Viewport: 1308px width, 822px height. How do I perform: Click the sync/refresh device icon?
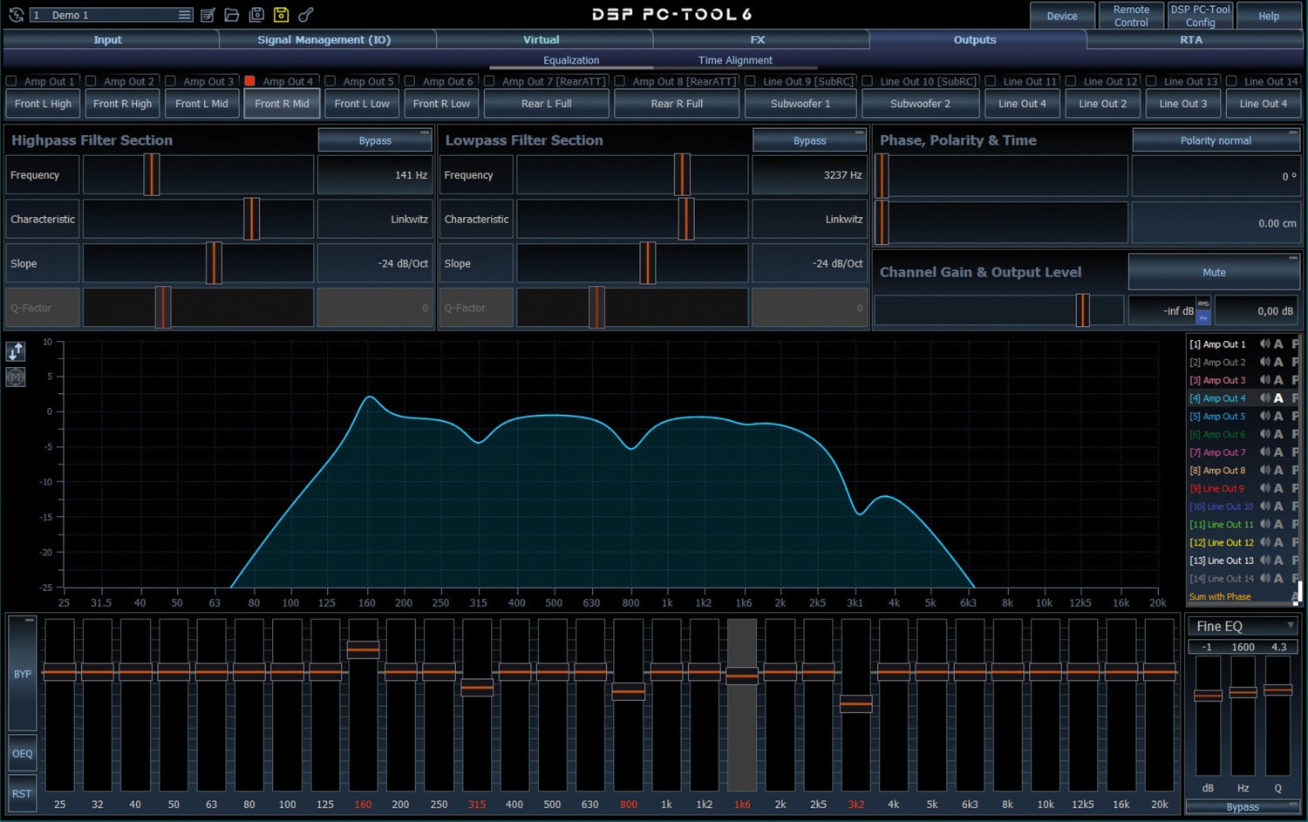[16, 15]
